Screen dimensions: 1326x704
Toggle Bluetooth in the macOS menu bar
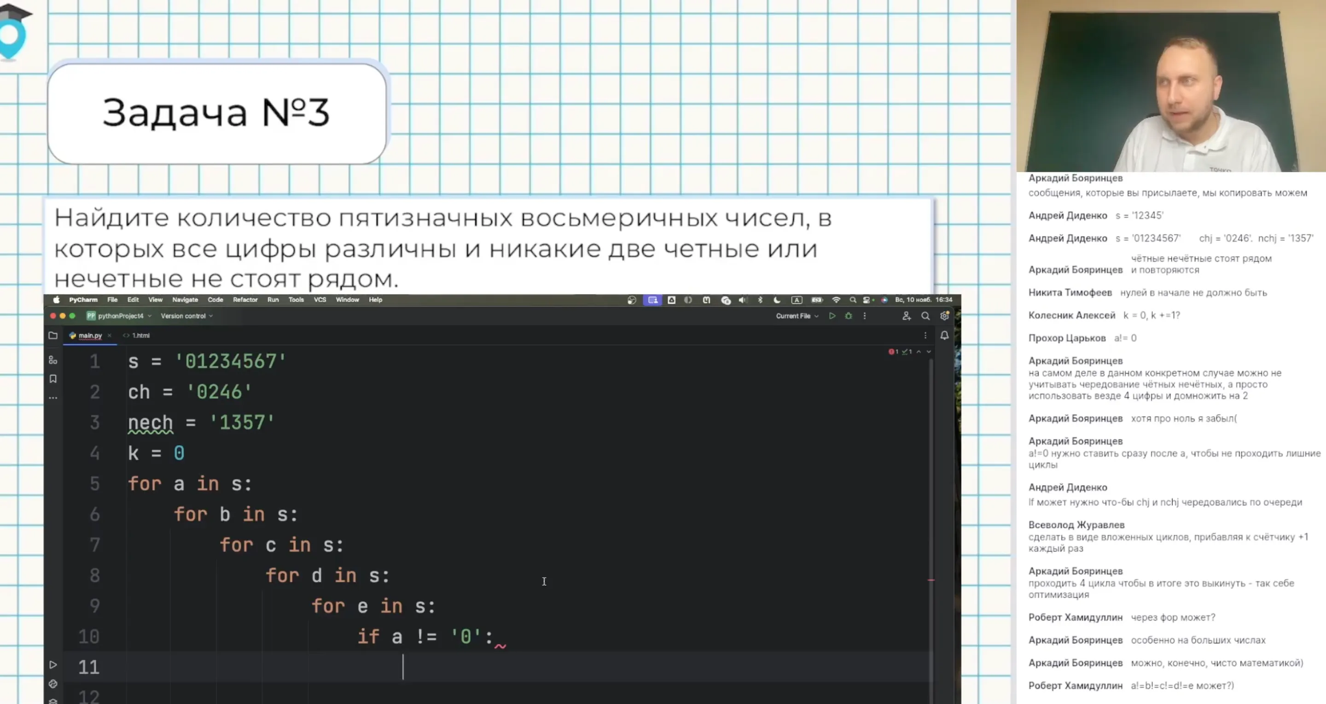pos(760,300)
